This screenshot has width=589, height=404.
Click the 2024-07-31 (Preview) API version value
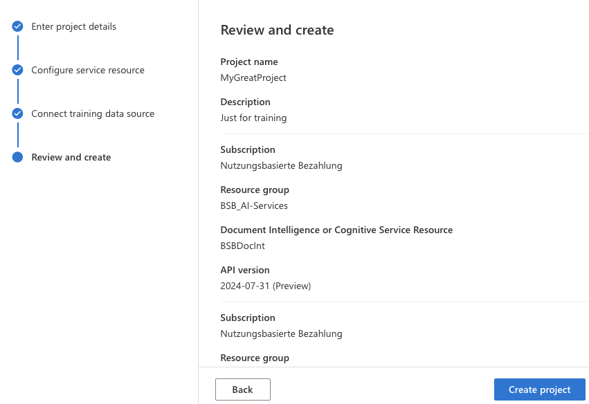[x=265, y=286]
